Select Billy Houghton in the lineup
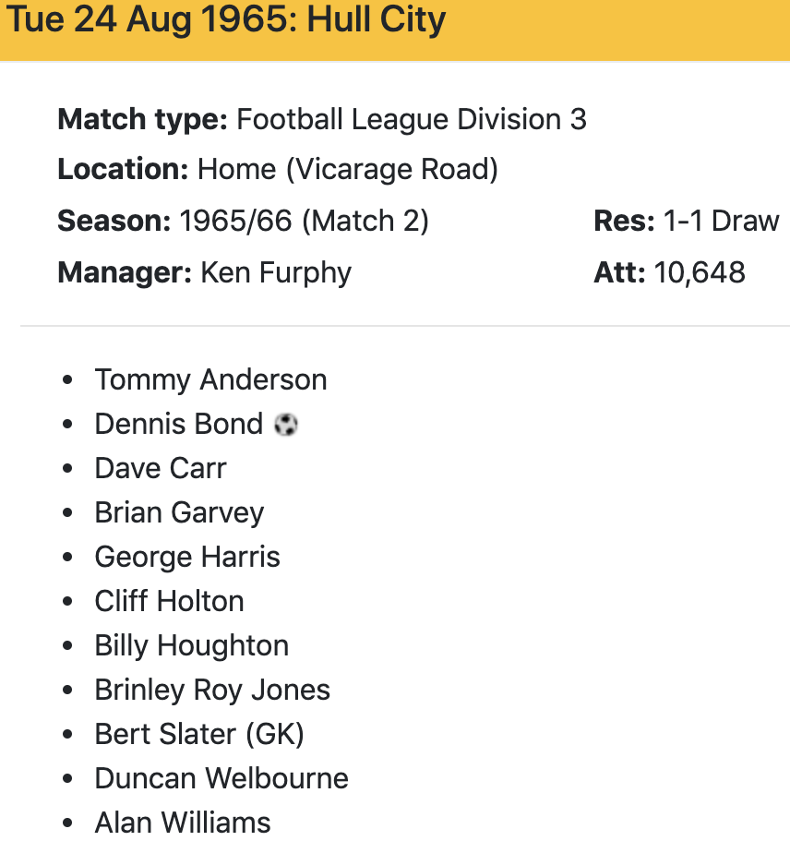This screenshot has width=790, height=853. 191,645
